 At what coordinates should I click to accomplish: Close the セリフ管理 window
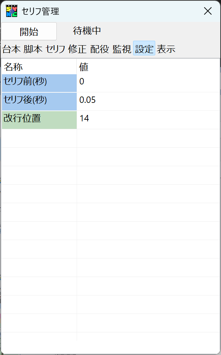coord(208,11)
